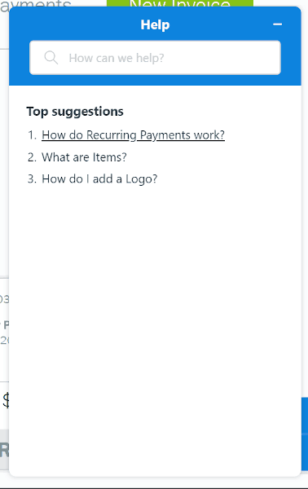Minimize the Help panel with dash icon
Screen dimensions: 308x489
(277, 24)
